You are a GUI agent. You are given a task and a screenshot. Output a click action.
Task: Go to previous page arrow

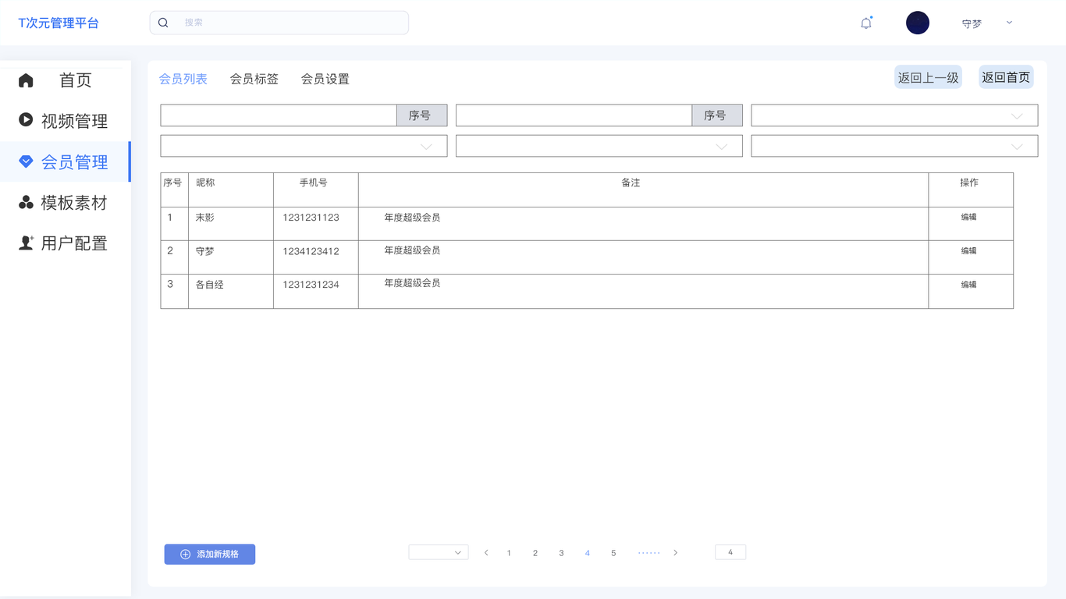coord(486,553)
